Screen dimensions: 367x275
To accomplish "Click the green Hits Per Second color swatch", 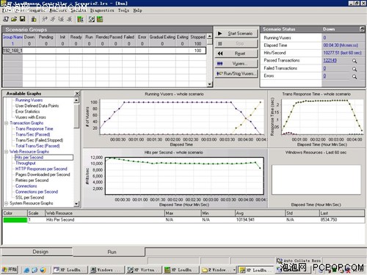I will (x=15, y=220).
